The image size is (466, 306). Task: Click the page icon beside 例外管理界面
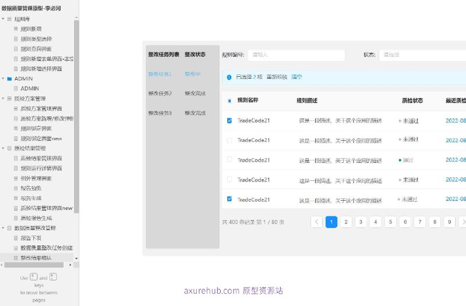tap(16, 178)
